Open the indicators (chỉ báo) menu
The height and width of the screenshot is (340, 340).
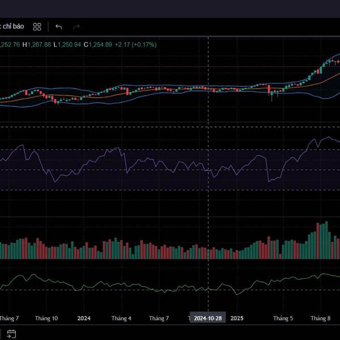(x=11, y=27)
